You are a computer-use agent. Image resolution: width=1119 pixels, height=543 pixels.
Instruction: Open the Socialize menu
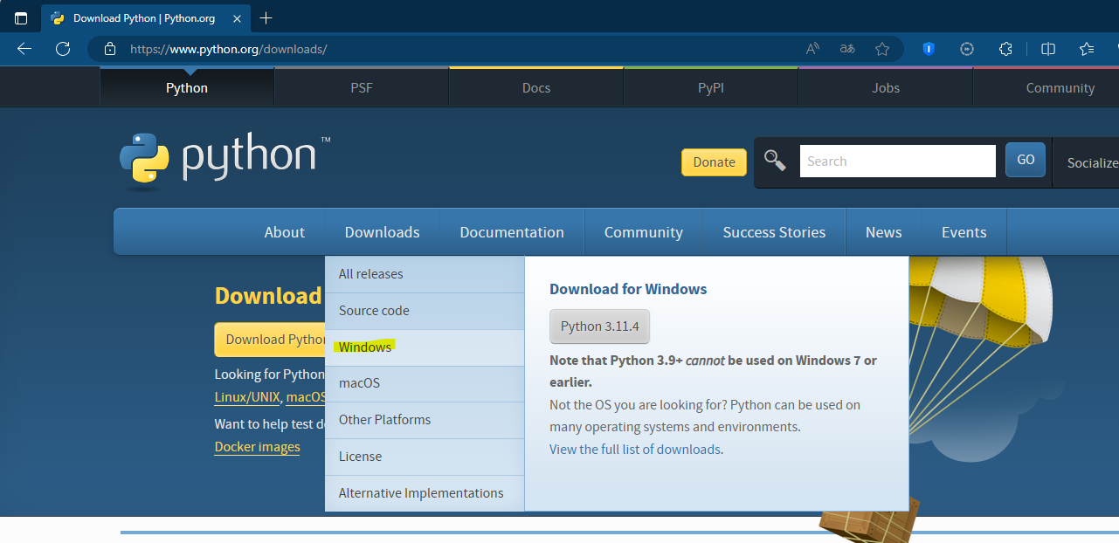coord(1092,162)
